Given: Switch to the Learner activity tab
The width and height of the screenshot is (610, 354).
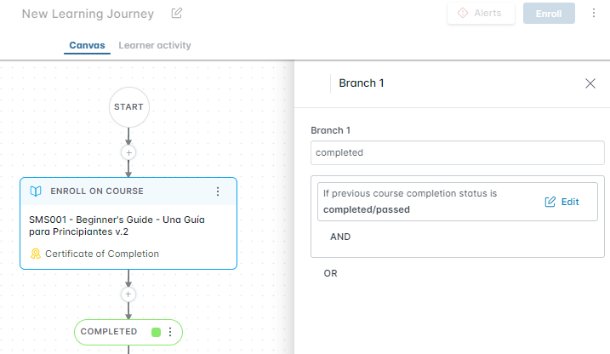Looking at the screenshot, I should coord(155,45).
